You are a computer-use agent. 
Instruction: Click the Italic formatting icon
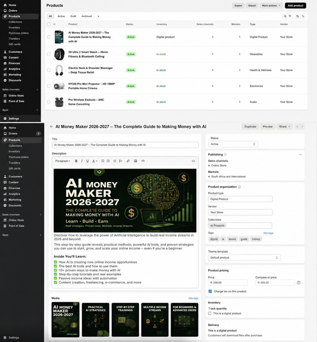pos(82,161)
